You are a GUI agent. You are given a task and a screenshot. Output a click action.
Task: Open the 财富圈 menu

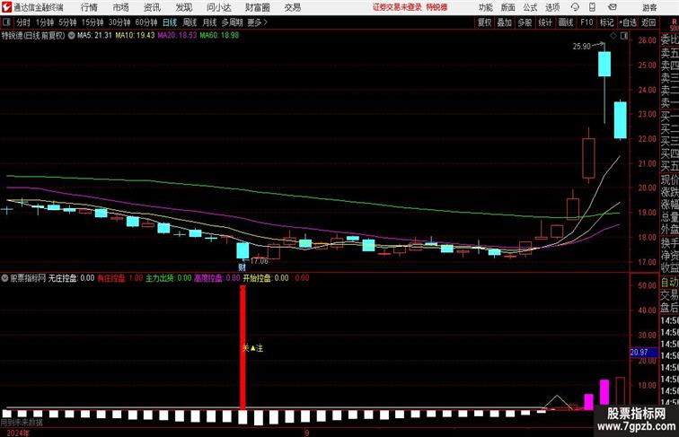pyautogui.click(x=257, y=7)
